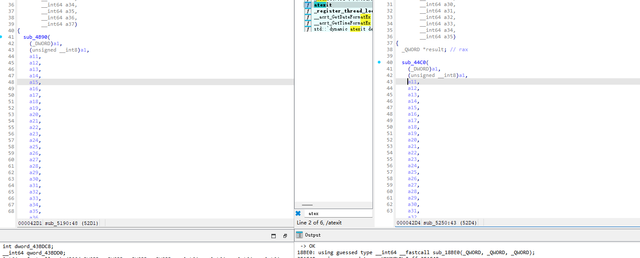Click '__int64 a35)' parameter in right pane

(438, 37)
